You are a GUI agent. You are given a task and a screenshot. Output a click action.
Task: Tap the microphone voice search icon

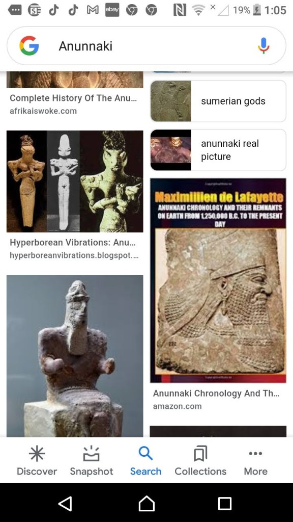263,45
